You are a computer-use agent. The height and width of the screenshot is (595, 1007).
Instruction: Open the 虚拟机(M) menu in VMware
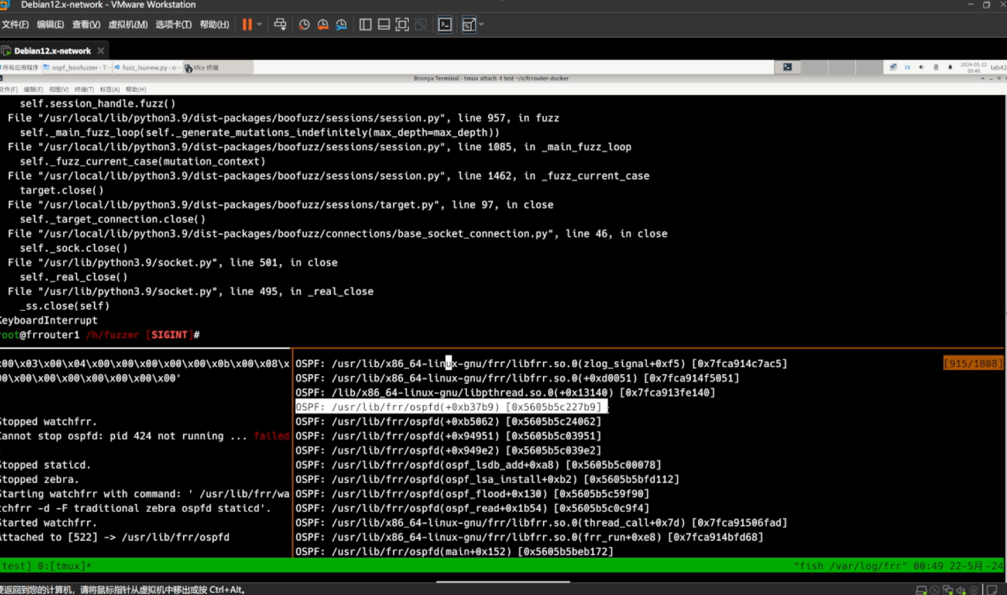point(128,24)
